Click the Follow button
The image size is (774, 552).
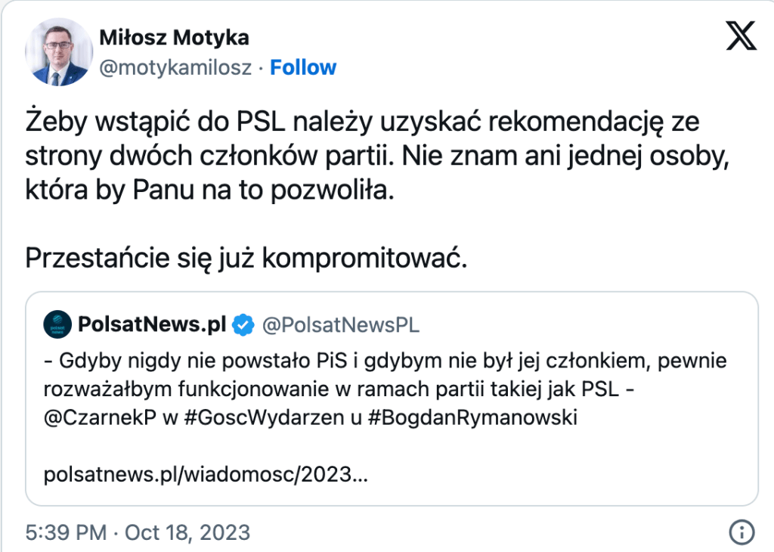(303, 67)
